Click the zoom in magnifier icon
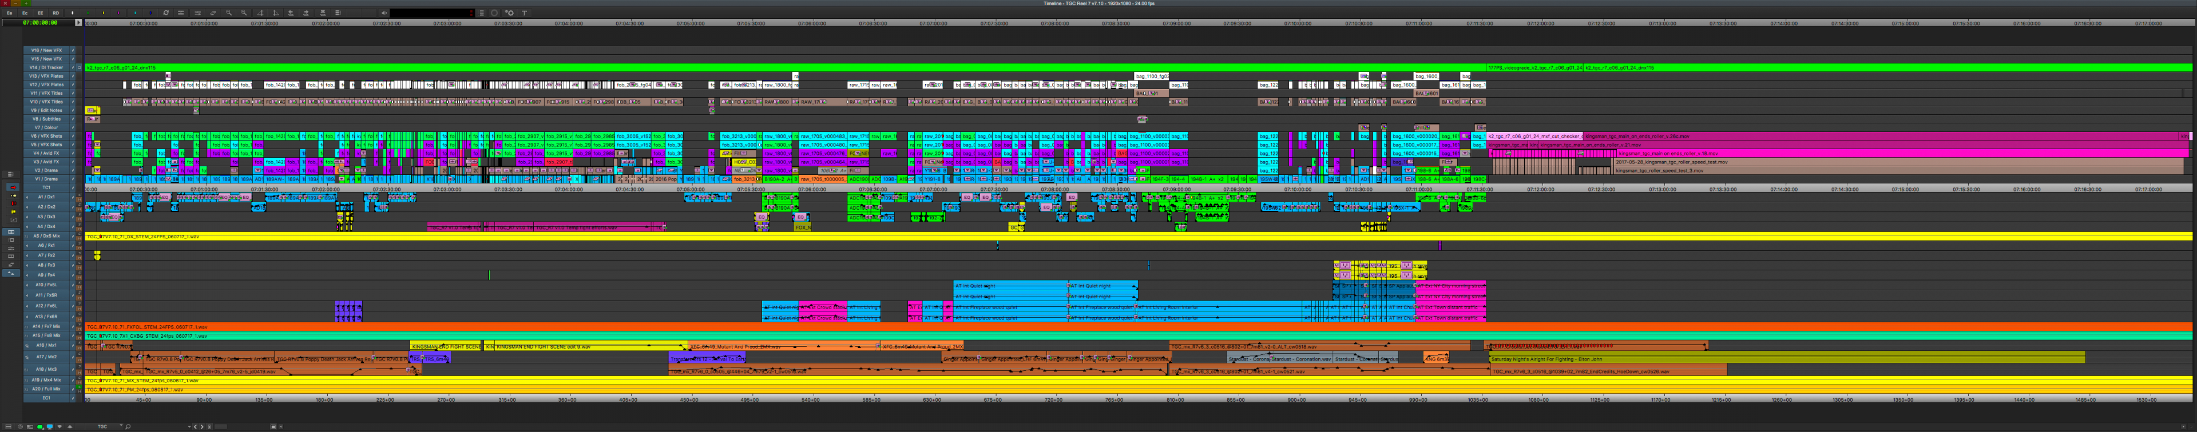 pos(244,14)
